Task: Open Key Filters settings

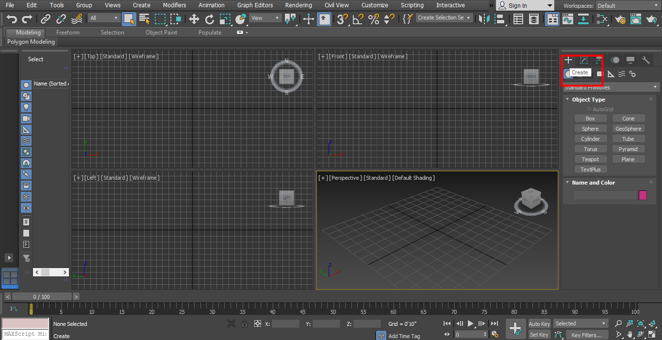Action: (x=587, y=335)
